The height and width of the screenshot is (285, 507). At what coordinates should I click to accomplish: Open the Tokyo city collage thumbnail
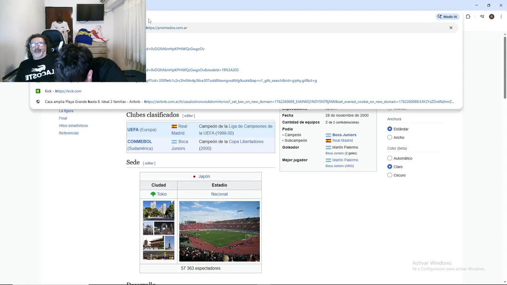click(158, 230)
